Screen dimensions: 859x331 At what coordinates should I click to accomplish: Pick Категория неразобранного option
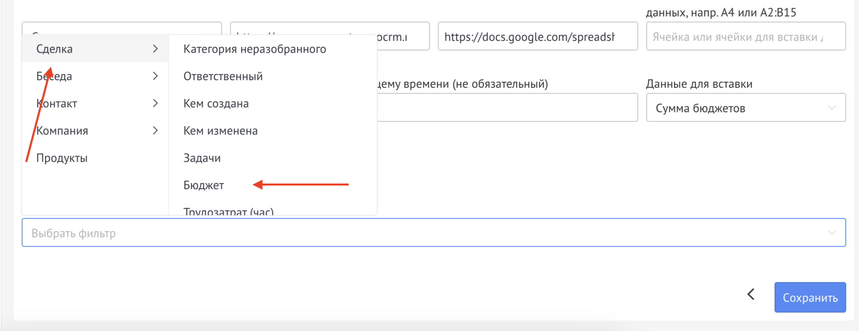coord(255,49)
